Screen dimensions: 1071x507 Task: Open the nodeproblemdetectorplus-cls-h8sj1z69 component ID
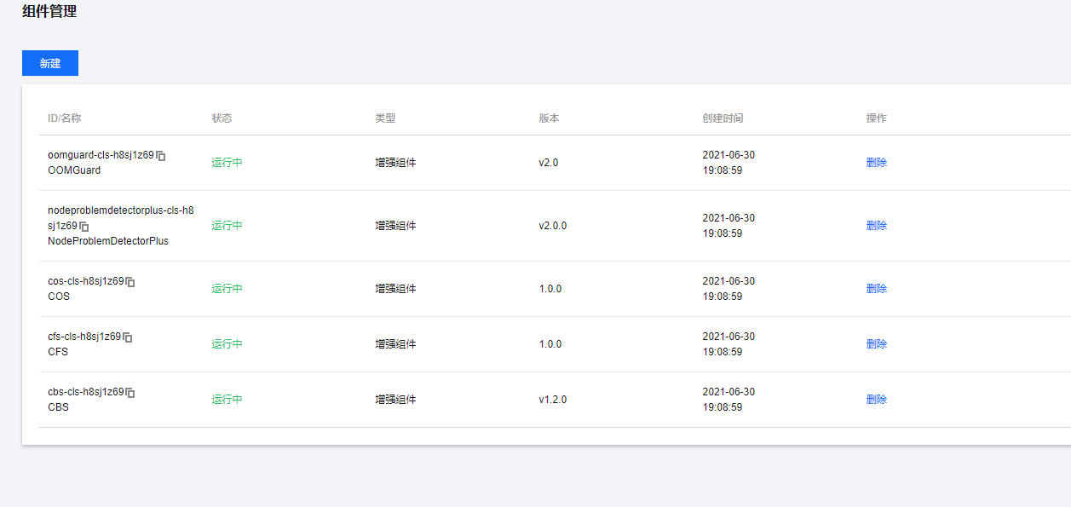[121, 218]
